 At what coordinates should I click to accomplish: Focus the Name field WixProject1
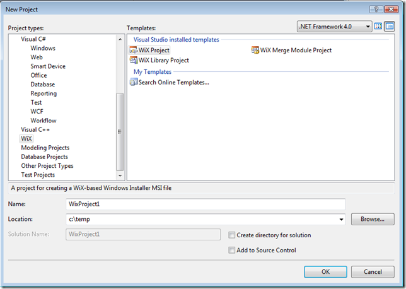(206, 204)
